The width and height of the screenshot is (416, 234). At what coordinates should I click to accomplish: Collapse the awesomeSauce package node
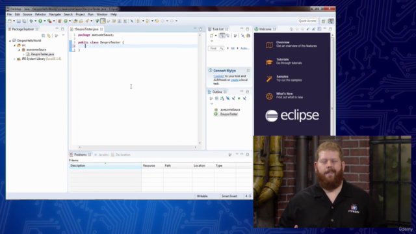pos(19,50)
